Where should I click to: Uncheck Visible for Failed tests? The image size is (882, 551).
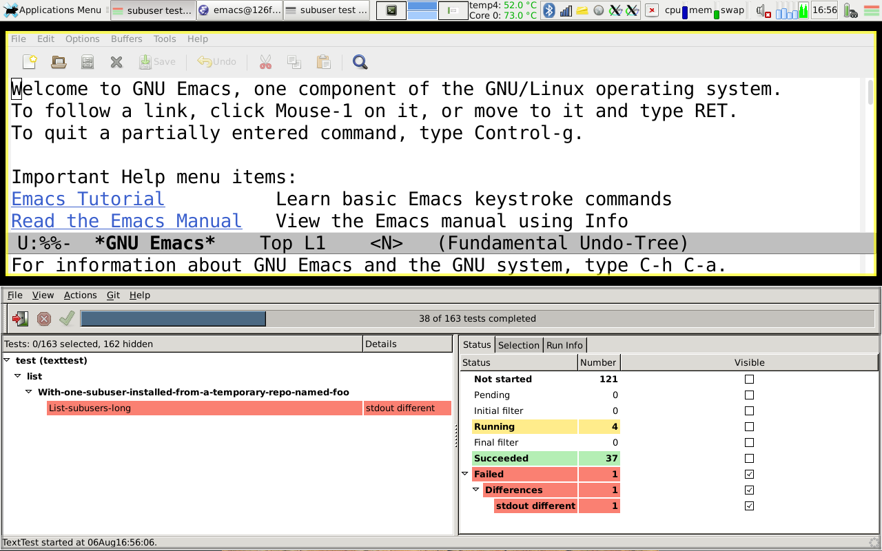750,474
